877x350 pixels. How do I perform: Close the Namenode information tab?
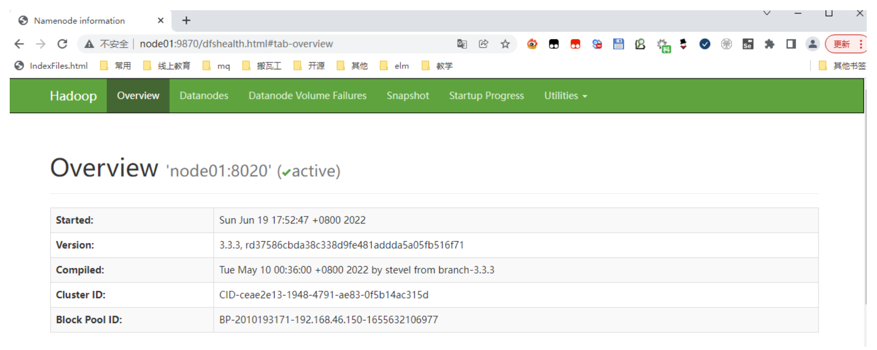click(161, 20)
